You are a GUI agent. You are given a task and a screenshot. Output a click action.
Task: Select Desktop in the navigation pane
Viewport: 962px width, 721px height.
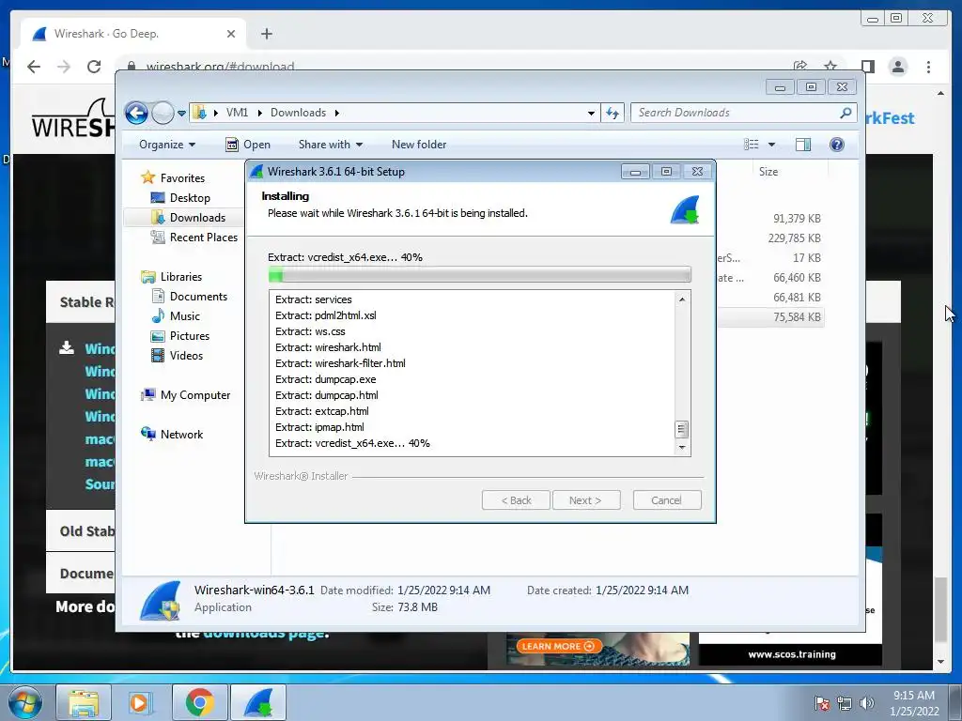point(190,198)
